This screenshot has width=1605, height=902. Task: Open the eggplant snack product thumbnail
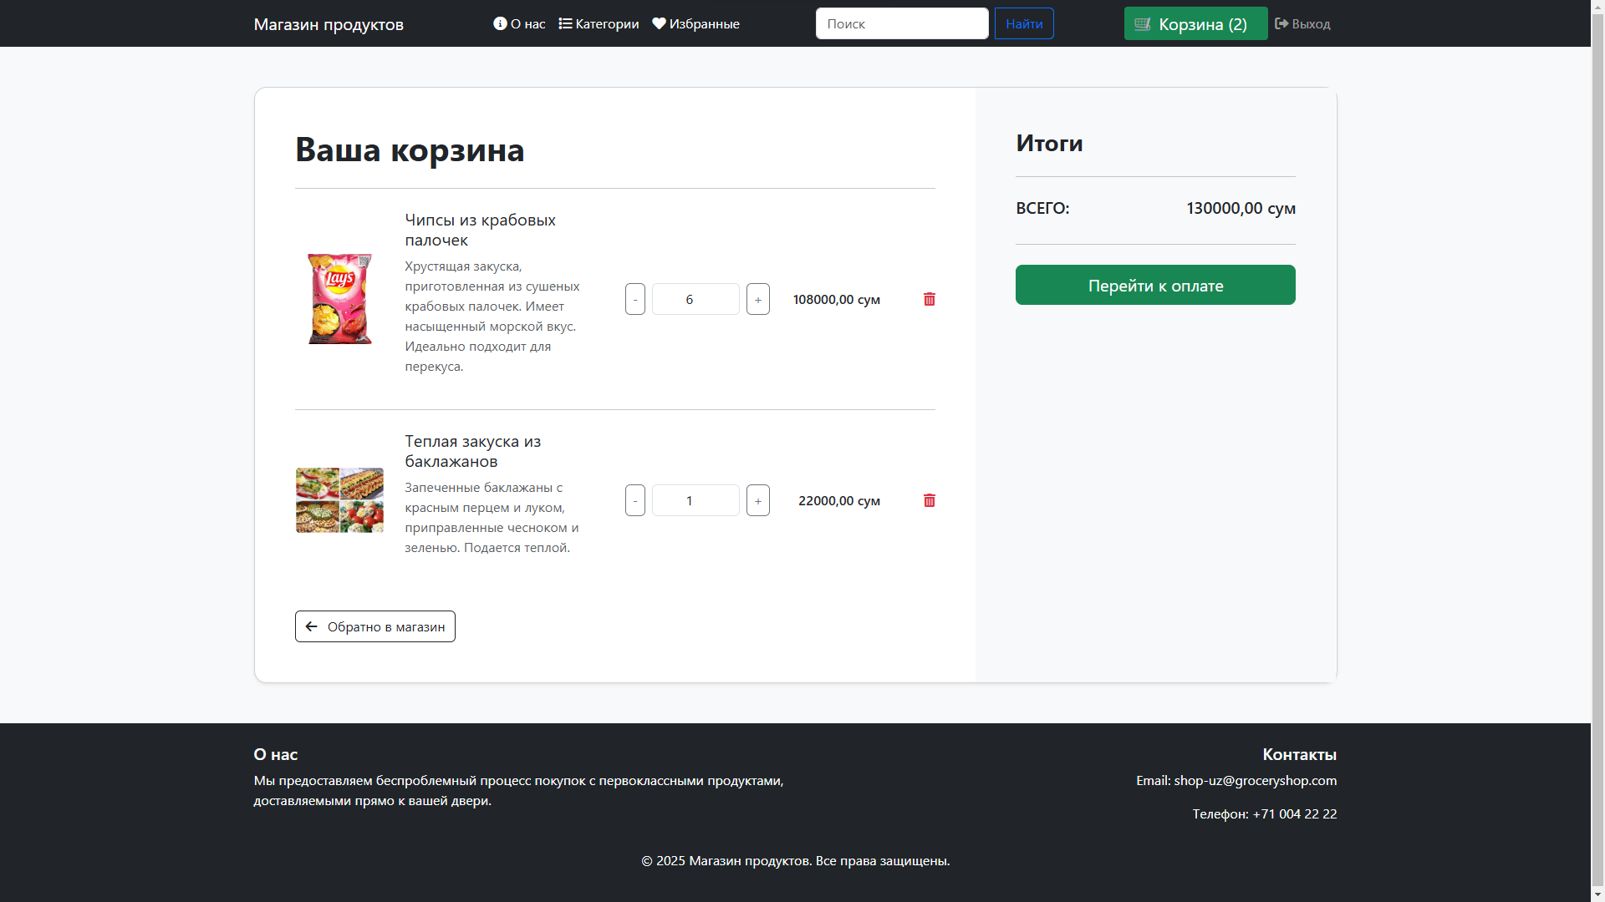coord(339,500)
